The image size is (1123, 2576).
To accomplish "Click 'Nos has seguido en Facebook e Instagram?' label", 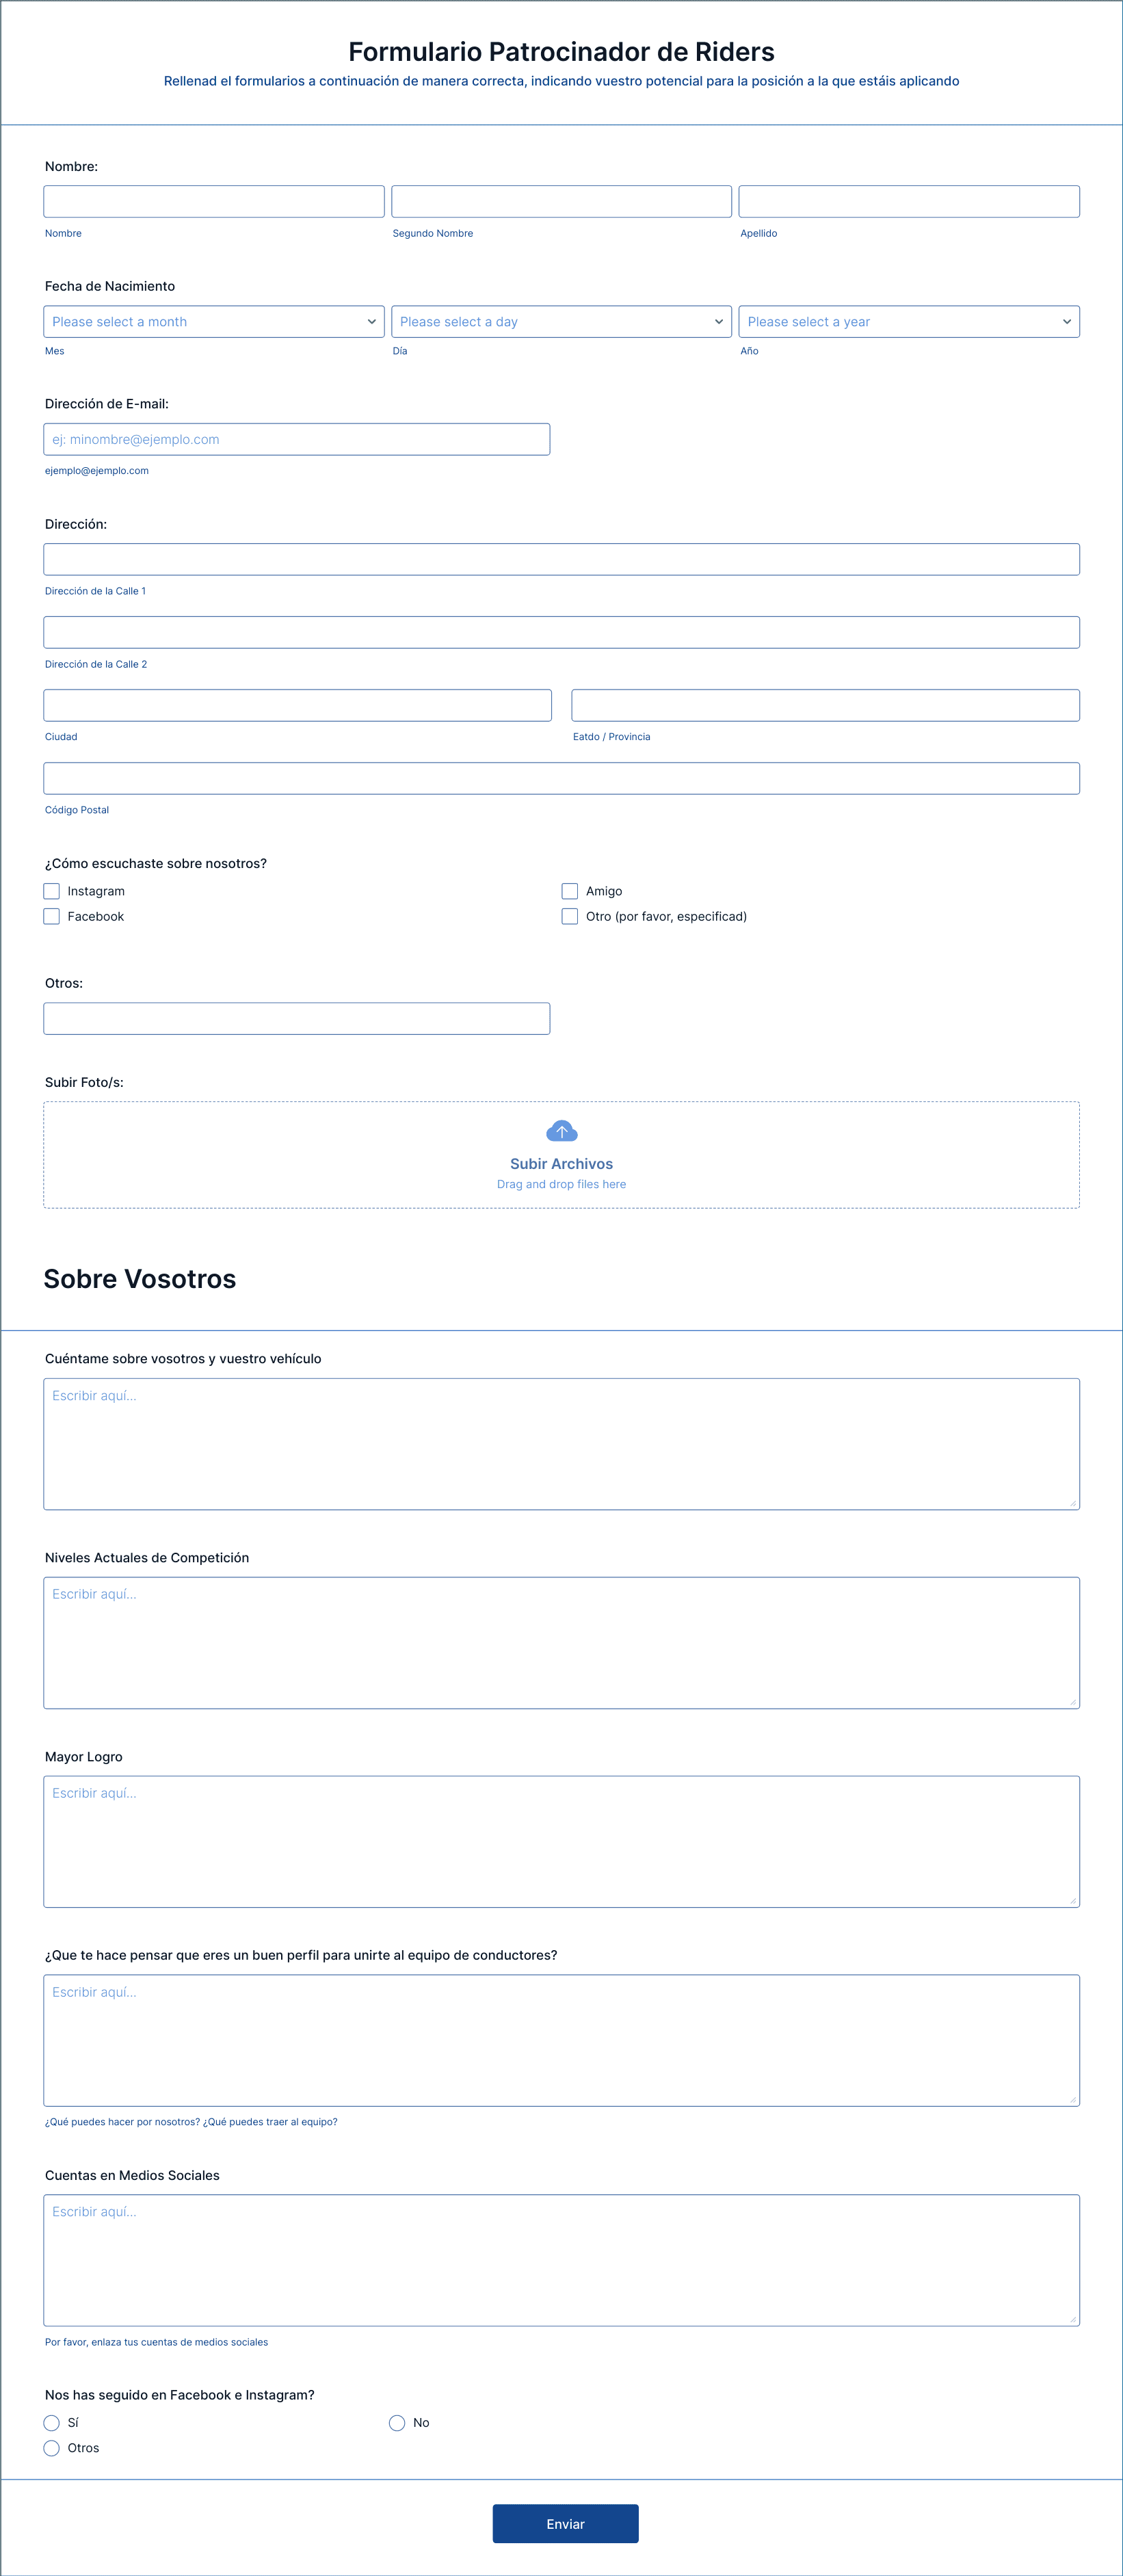I will 180,2394.
